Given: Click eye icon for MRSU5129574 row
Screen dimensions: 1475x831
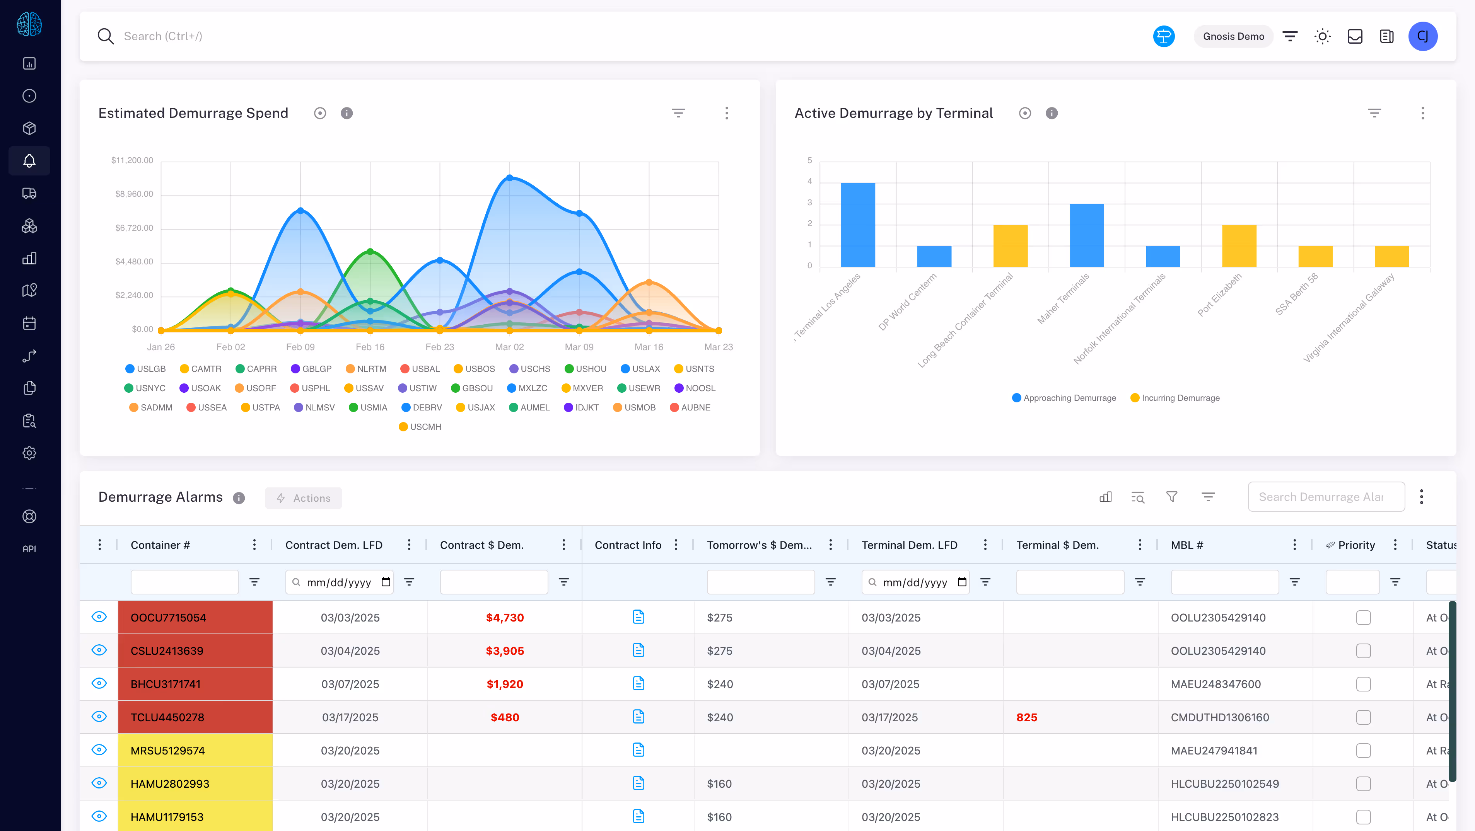Looking at the screenshot, I should point(99,750).
